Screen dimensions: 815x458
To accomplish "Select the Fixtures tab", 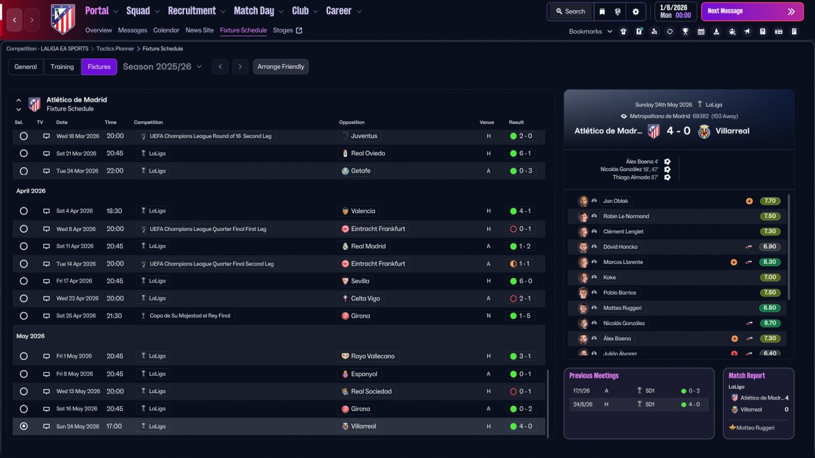I will [x=99, y=67].
